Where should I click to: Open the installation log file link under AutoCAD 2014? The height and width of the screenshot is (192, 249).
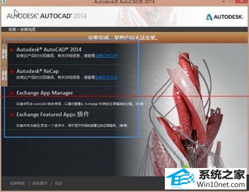coord(106,56)
